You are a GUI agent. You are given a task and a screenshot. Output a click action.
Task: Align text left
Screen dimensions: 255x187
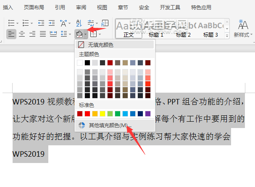point(11,34)
